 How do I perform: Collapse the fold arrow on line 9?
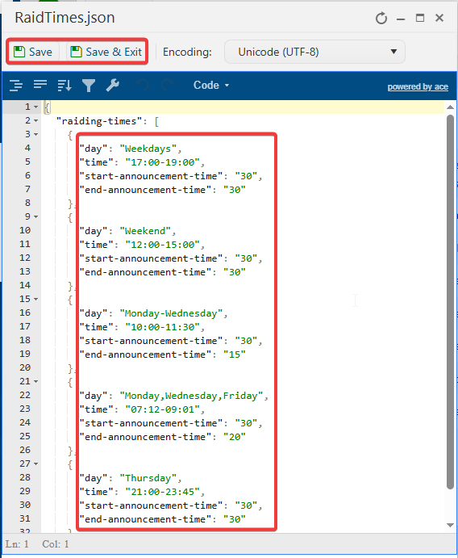point(36,216)
